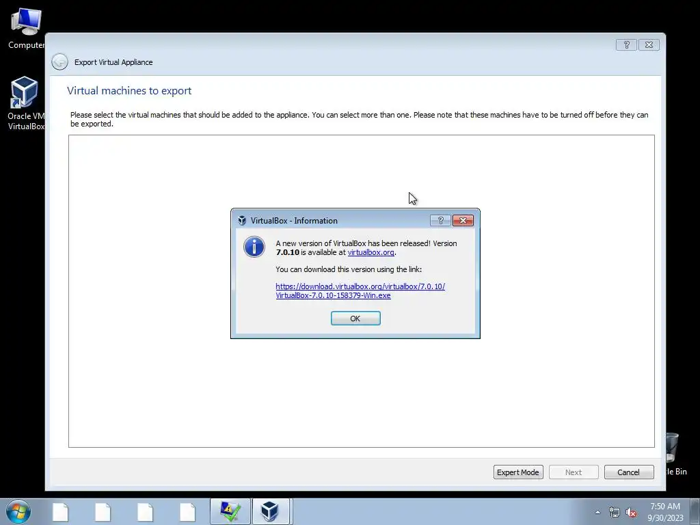Screen dimensions: 700x525
Task: Click VirtualBox cube icon in dialog title
Action: click(x=242, y=221)
